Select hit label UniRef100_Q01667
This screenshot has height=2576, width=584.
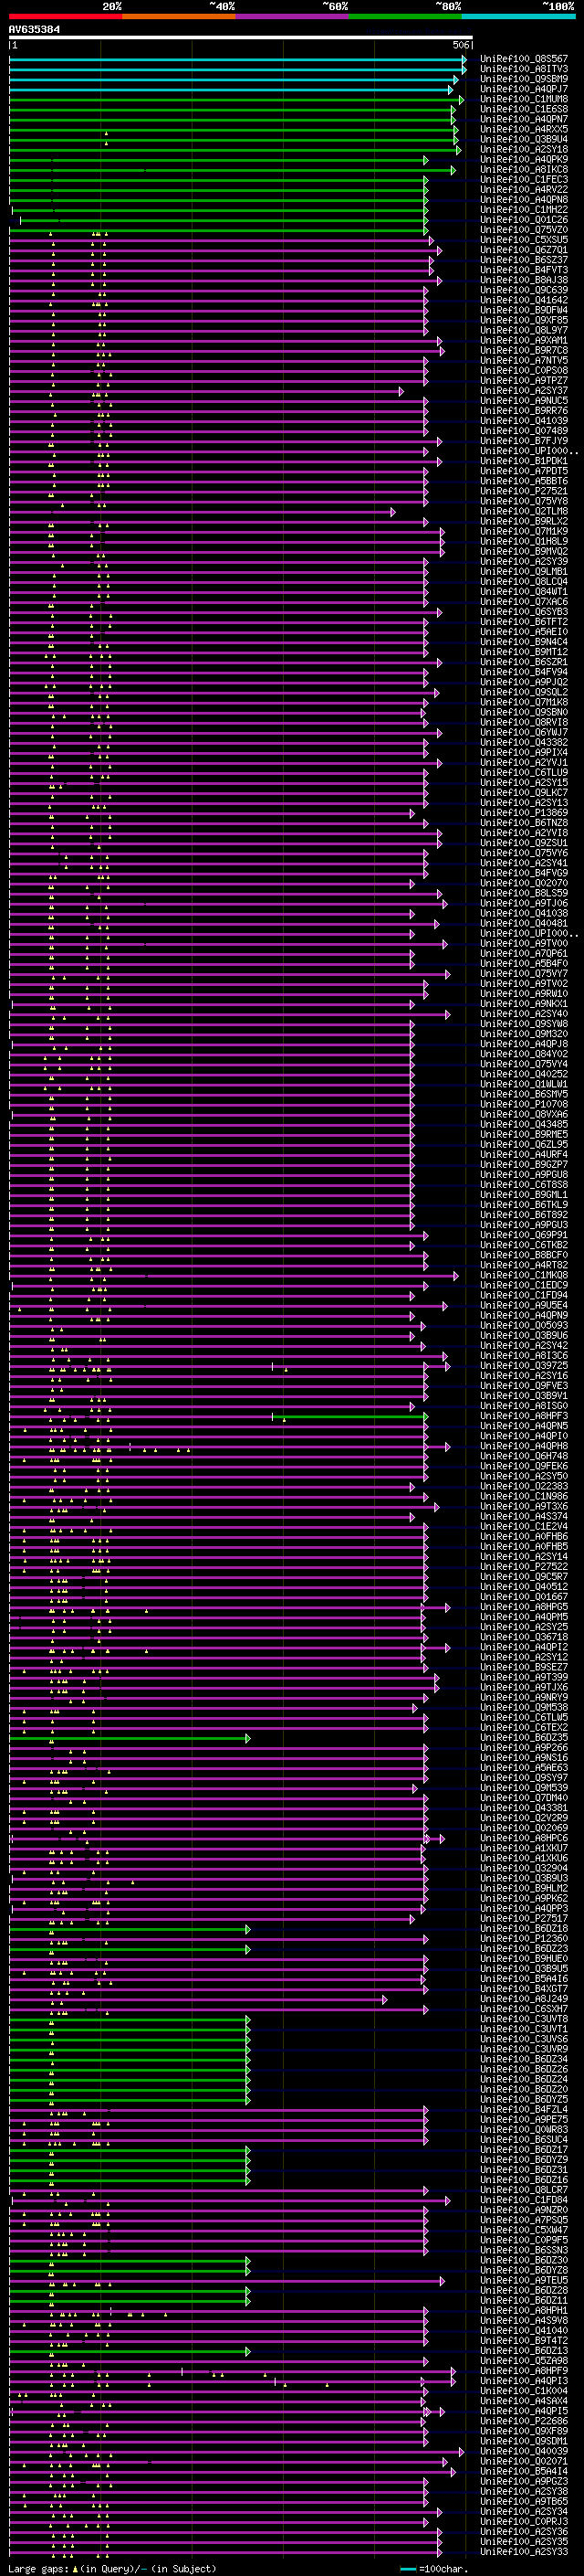point(523,1597)
